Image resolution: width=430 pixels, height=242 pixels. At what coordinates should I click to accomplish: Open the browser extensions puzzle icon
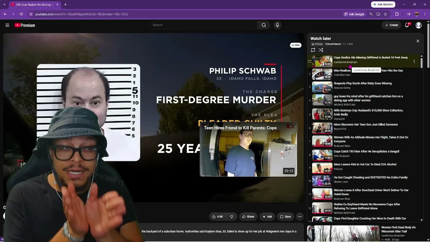[397, 14]
